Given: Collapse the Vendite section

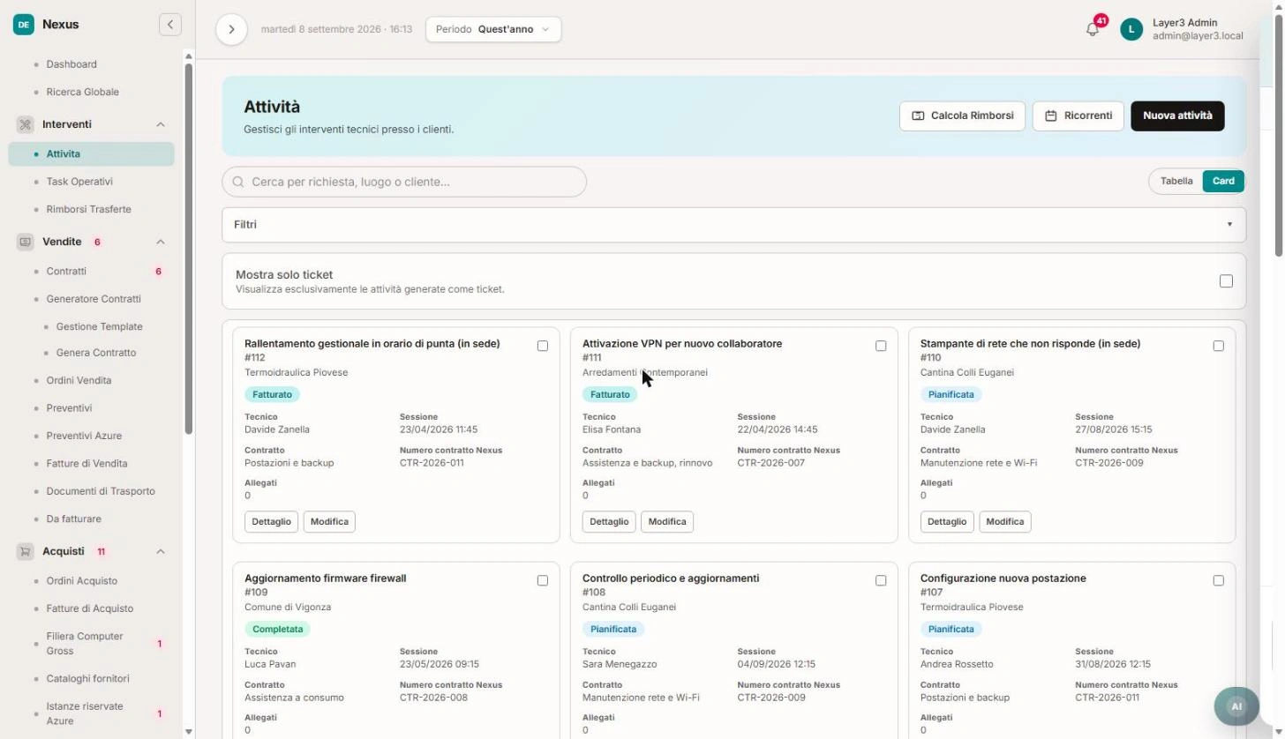Looking at the screenshot, I should click(x=161, y=242).
